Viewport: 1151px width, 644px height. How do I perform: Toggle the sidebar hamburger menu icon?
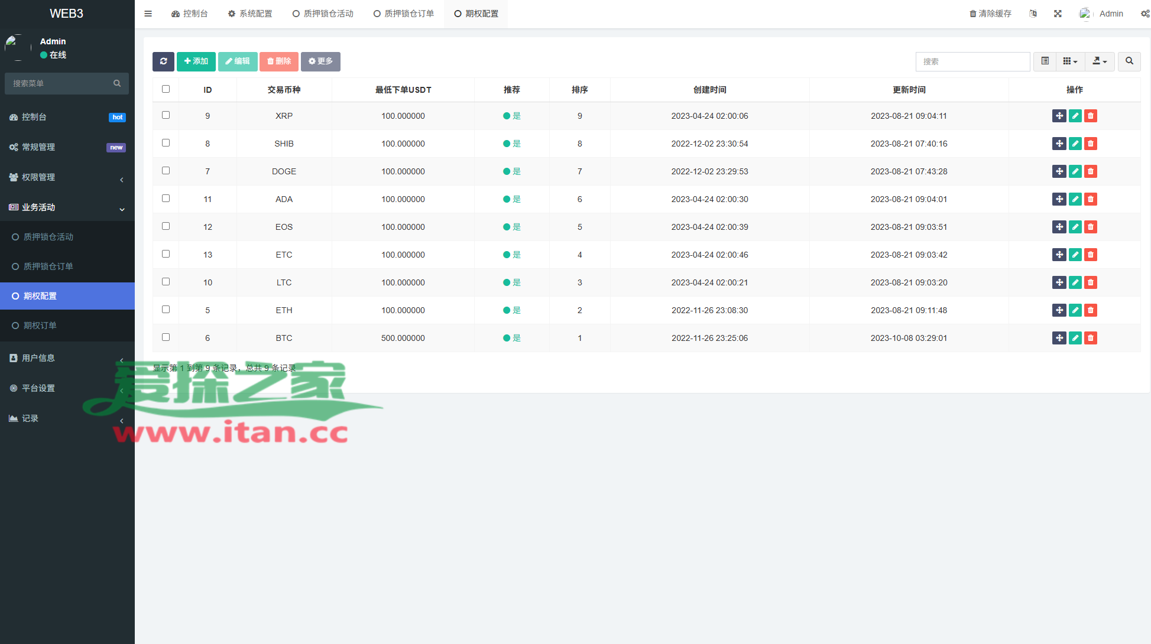tap(148, 14)
